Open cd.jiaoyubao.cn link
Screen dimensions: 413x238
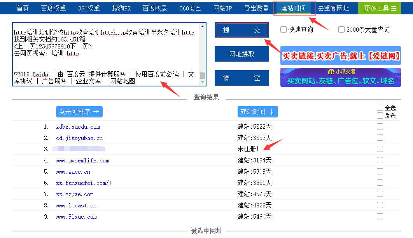click(x=79, y=138)
